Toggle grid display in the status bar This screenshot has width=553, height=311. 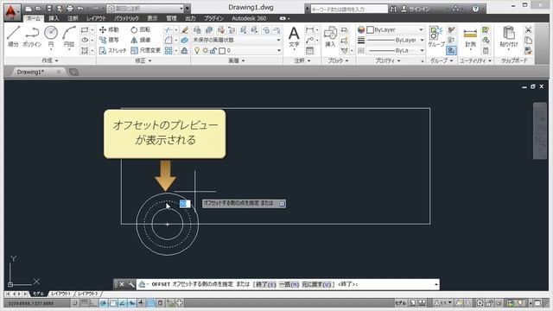pos(84,303)
